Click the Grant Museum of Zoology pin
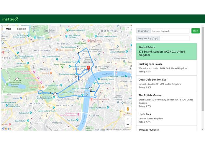The image size is (205, 146). pyautogui.click(x=66, y=36)
